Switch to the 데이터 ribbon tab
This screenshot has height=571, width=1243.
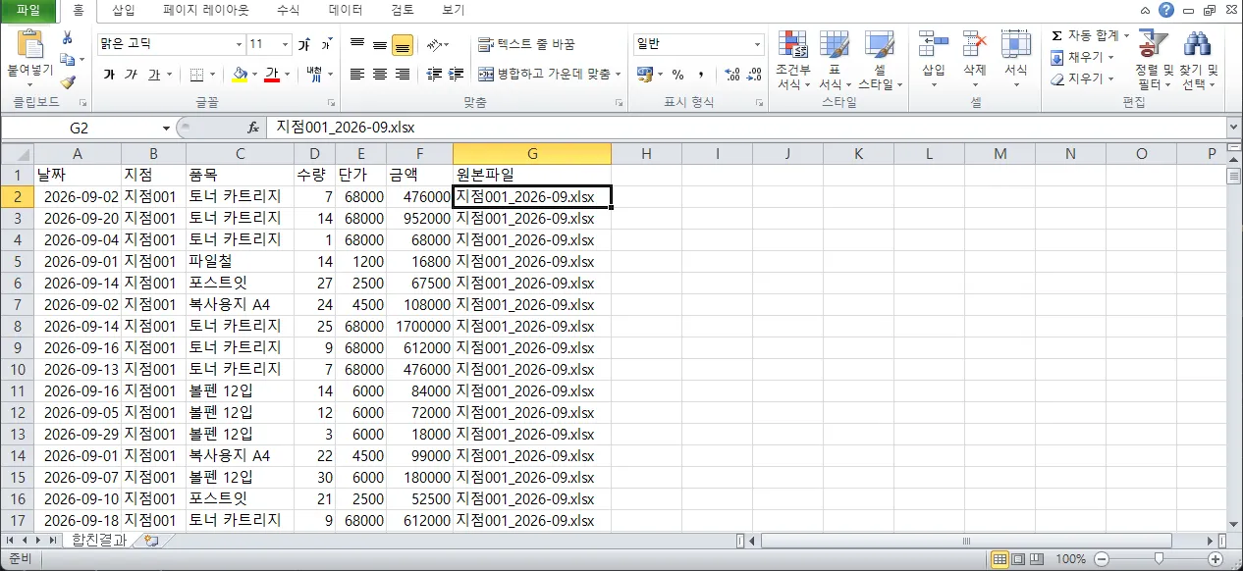[346, 10]
